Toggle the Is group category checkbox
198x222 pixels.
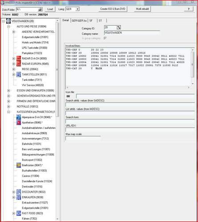click(105, 38)
